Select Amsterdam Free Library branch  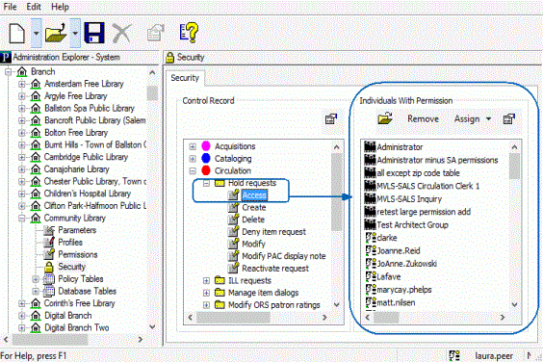click(84, 84)
